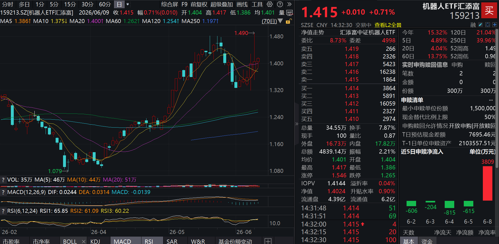The image size is (499, 244).
Task: Click the pencil note icon
Action: (480, 25)
